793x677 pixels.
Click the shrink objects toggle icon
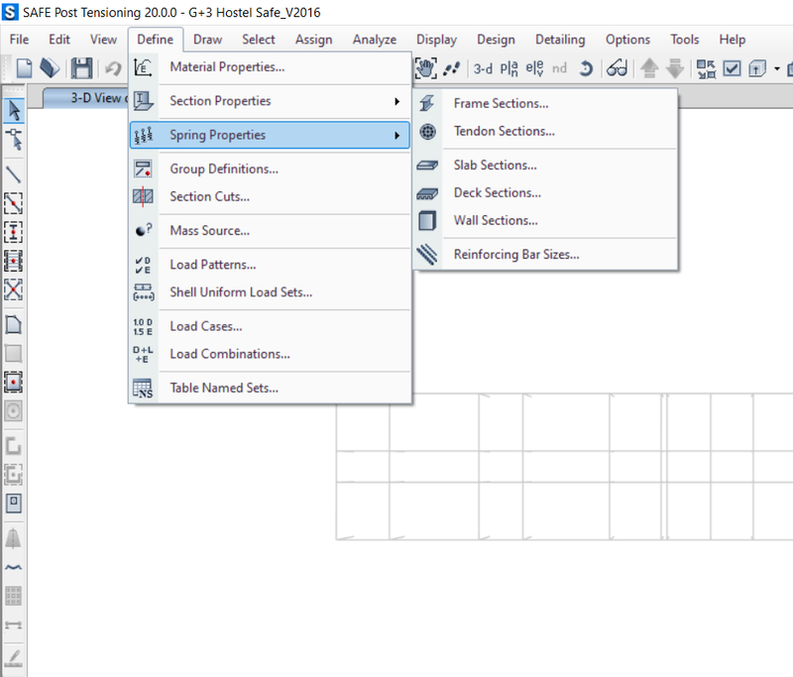[706, 68]
